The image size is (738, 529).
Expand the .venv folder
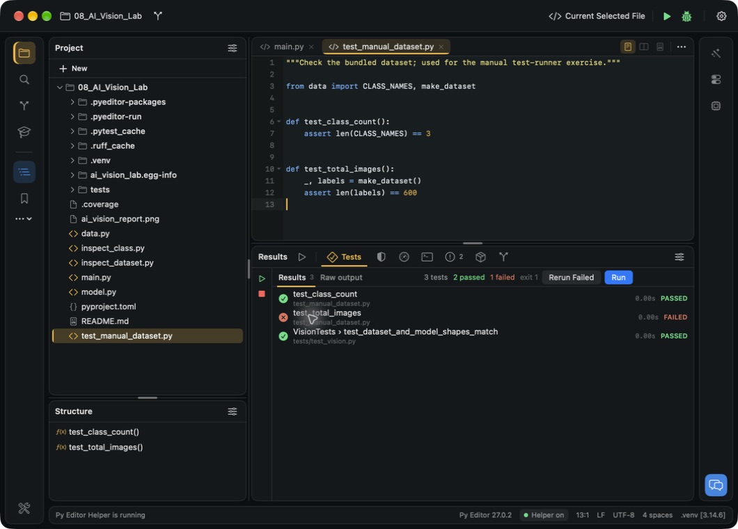(72, 161)
